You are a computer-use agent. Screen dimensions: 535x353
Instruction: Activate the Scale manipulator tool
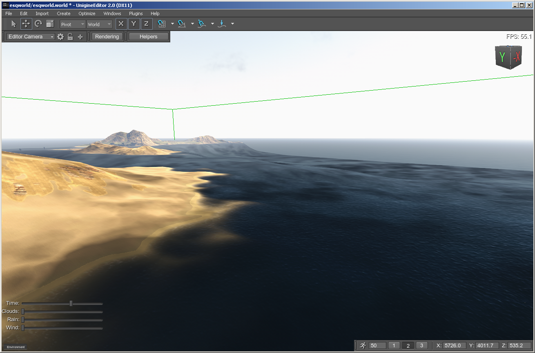pyautogui.click(x=50, y=24)
